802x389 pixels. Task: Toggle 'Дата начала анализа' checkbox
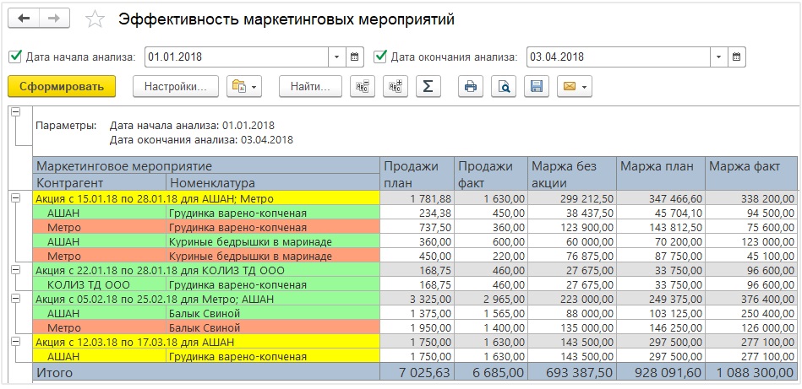click(14, 57)
